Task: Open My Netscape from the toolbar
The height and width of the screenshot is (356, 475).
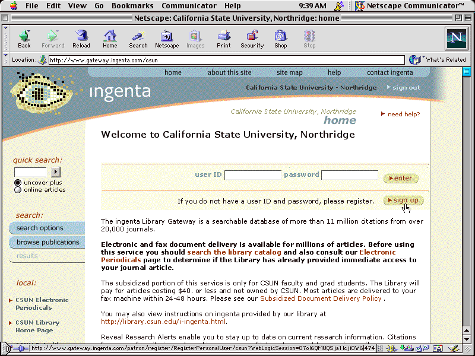Action: (167, 39)
